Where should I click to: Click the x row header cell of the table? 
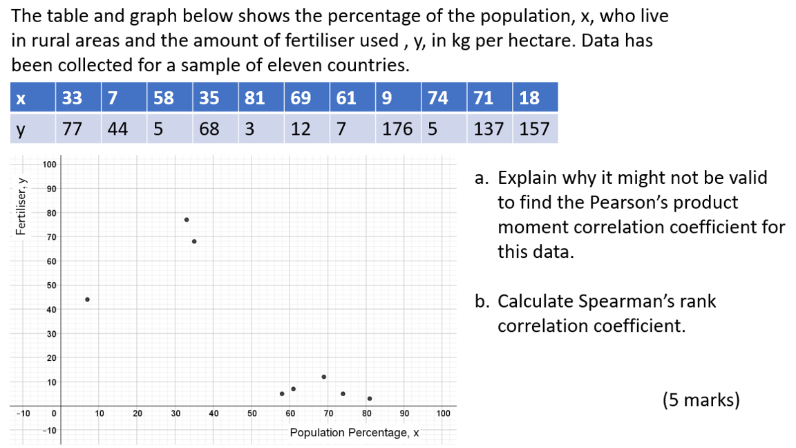click(21, 98)
